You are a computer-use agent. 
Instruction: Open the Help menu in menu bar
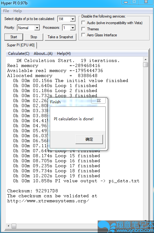click(x=18, y=11)
